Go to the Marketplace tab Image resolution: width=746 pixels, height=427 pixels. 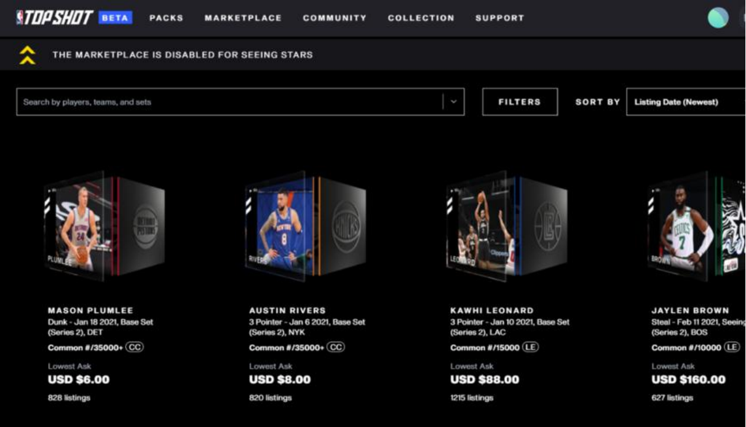[x=243, y=18]
